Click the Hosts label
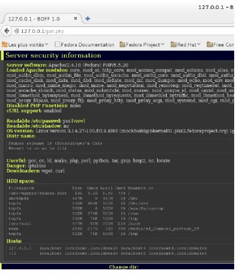This screenshot has height=275, width=237. point(14,241)
